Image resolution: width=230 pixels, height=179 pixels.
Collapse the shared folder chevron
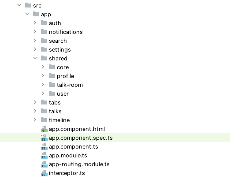[x=35, y=58]
